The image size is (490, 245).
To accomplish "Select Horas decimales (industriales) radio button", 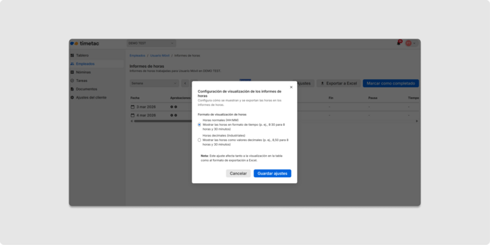I will coord(199,140).
